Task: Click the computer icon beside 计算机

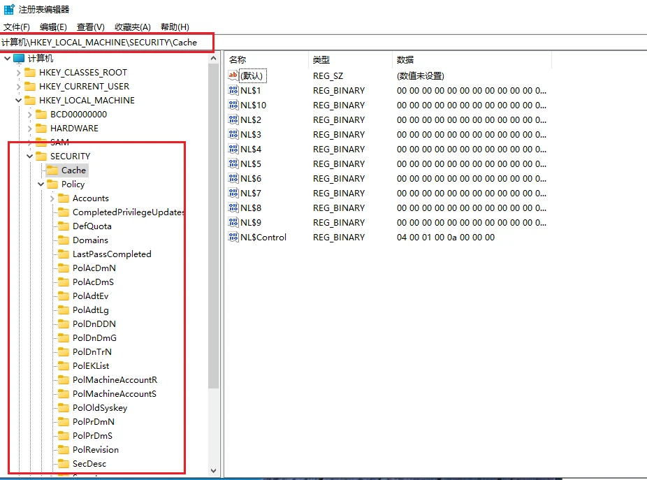Action: [x=19, y=59]
